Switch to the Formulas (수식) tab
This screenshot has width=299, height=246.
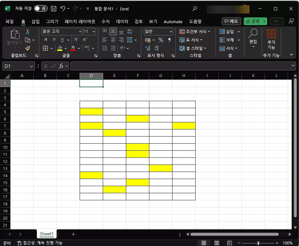(x=105, y=22)
